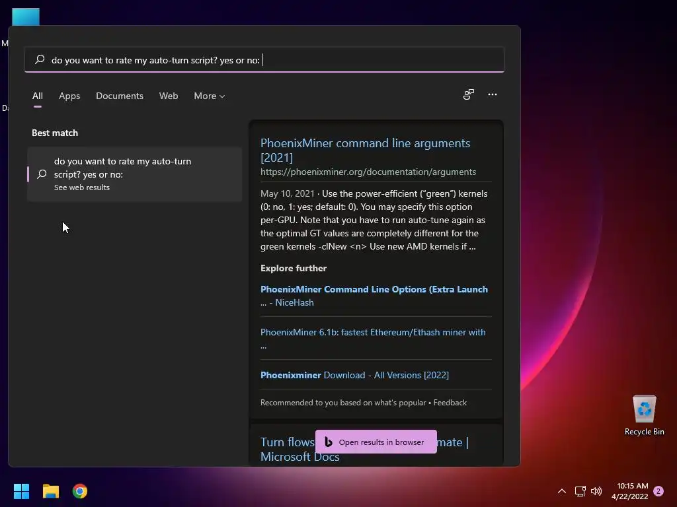Click the Bing logo icon on button
The image size is (677, 507).
pos(328,442)
